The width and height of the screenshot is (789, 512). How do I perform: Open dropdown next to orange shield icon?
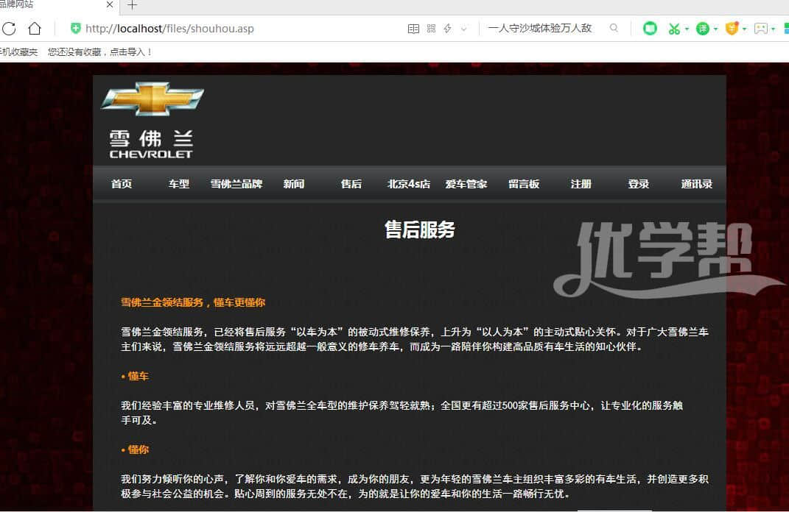point(745,29)
